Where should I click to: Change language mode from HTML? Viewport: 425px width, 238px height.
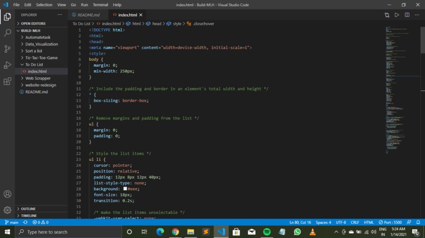(x=369, y=222)
